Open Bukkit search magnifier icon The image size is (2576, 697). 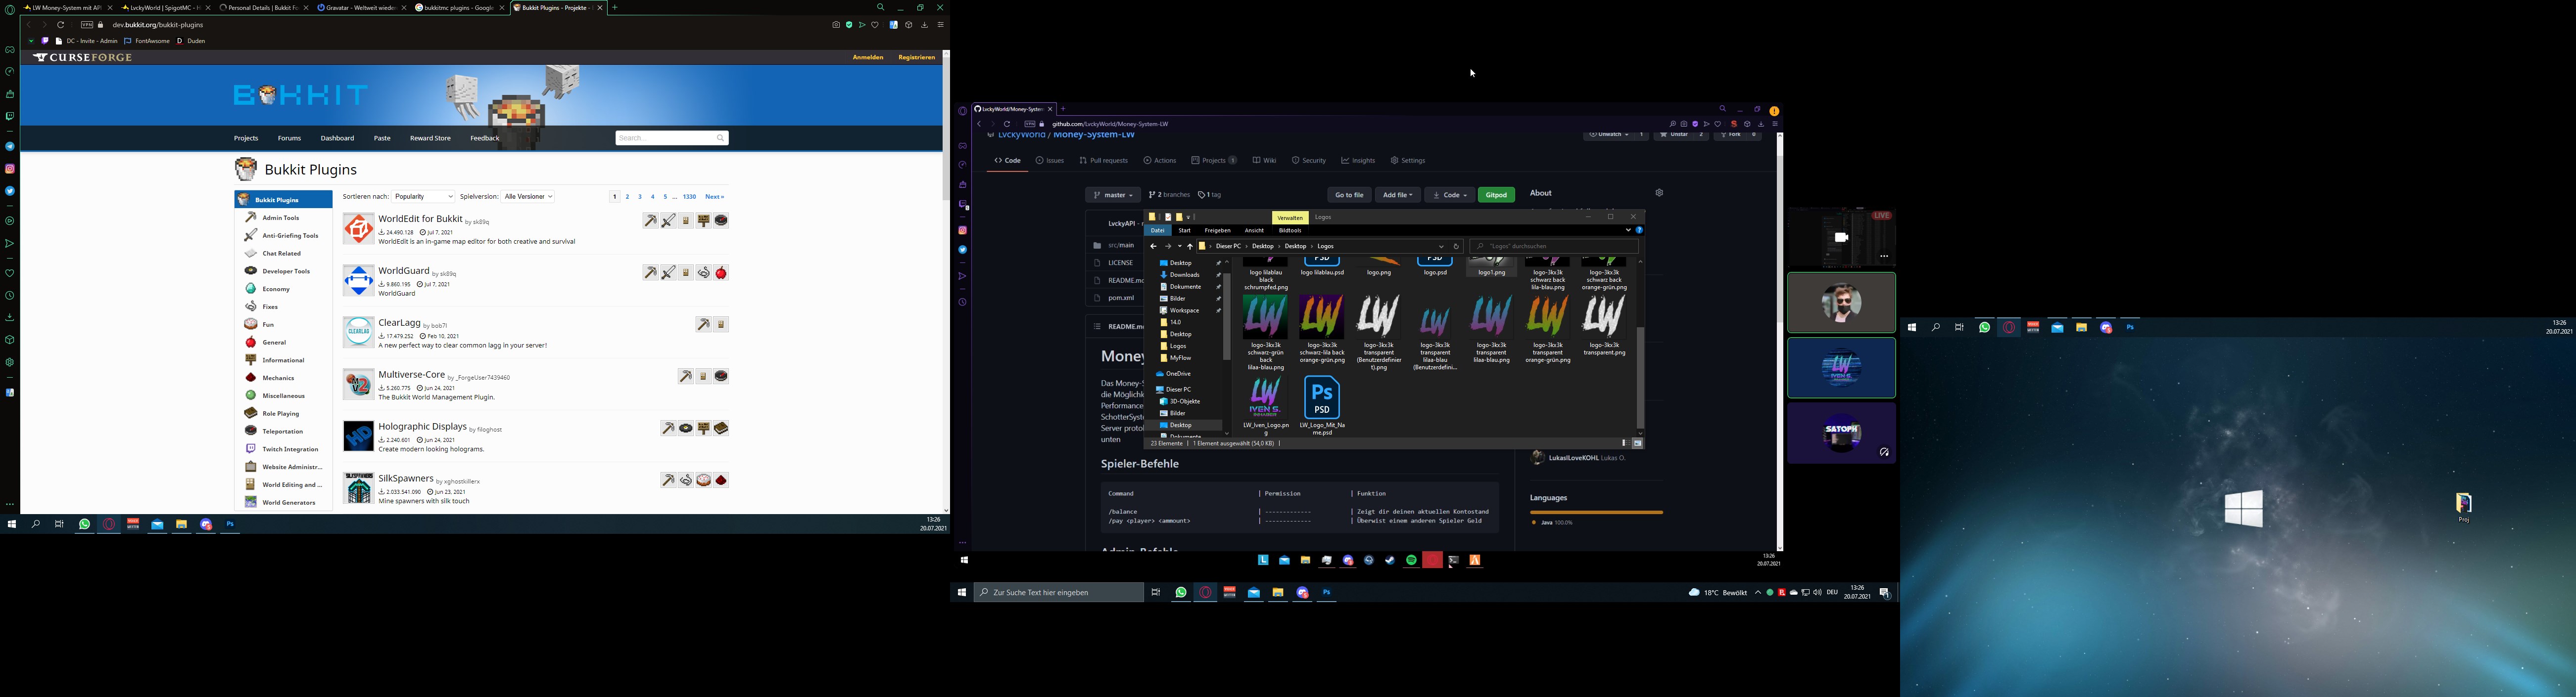[x=720, y=138]
